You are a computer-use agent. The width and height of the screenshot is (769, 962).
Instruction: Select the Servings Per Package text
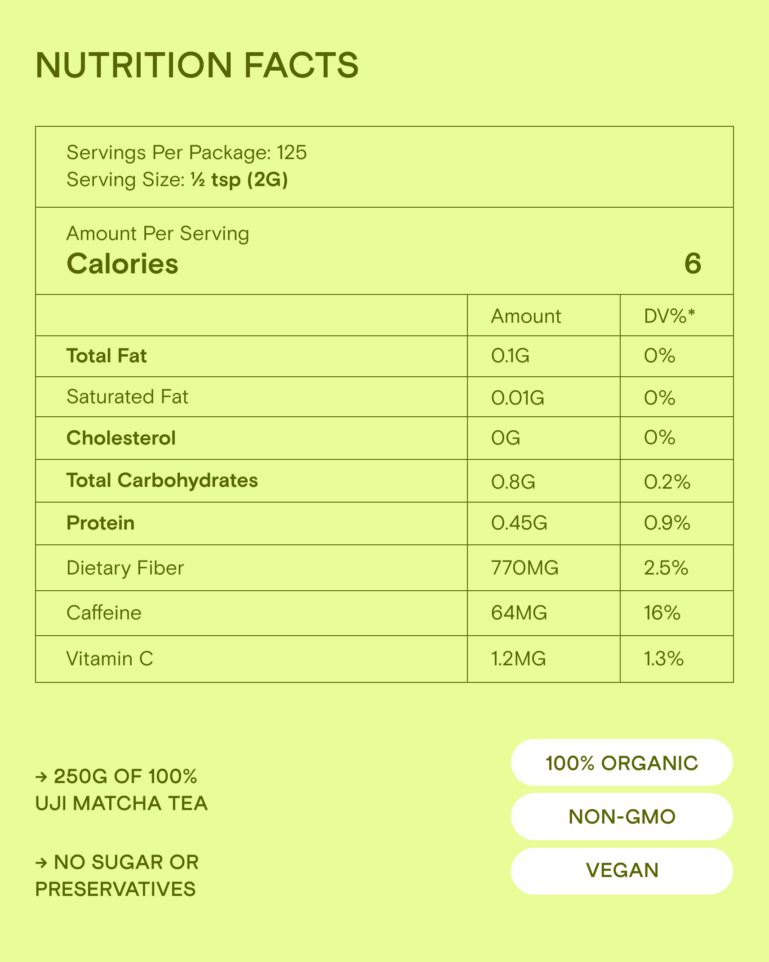187,153
